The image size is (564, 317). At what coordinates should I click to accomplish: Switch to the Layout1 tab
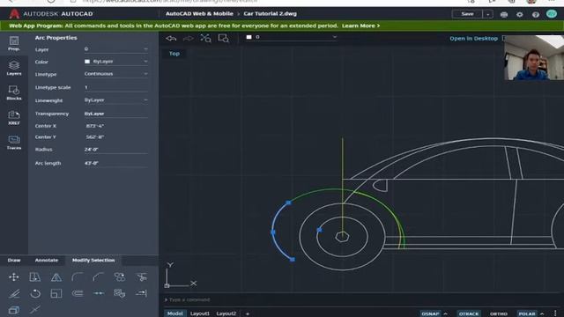tap(200, 313)
